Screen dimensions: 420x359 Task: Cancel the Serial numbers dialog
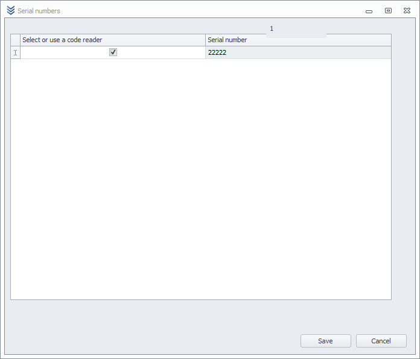(381, 341)
